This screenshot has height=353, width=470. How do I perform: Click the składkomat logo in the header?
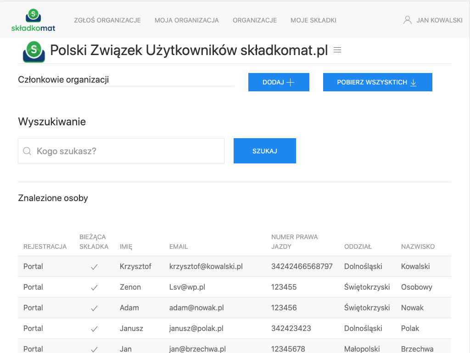33,20
